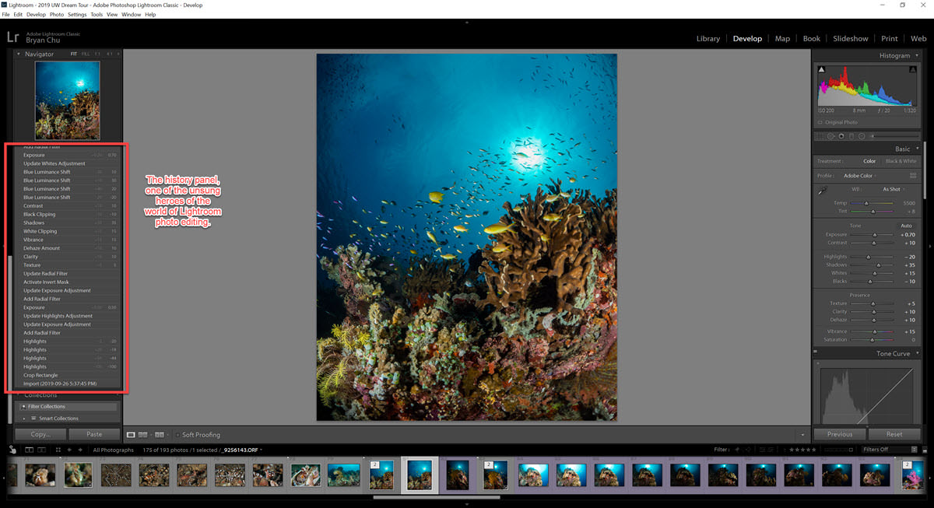Activate the Crop Overlay tool icon

(820, 136)
